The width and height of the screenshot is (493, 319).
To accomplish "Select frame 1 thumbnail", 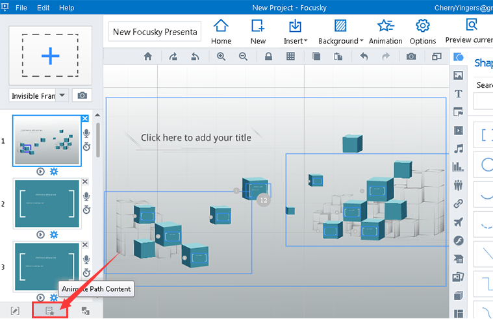I will coord(47,140).
